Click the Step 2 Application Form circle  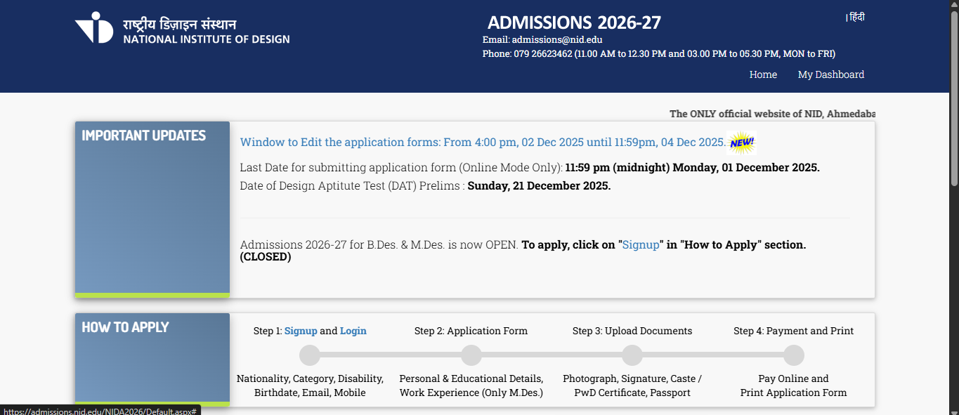point(471,355)
